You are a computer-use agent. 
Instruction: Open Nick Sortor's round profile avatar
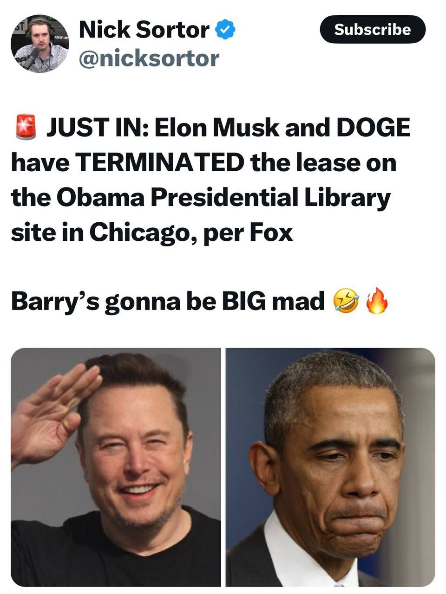(40, 44)
